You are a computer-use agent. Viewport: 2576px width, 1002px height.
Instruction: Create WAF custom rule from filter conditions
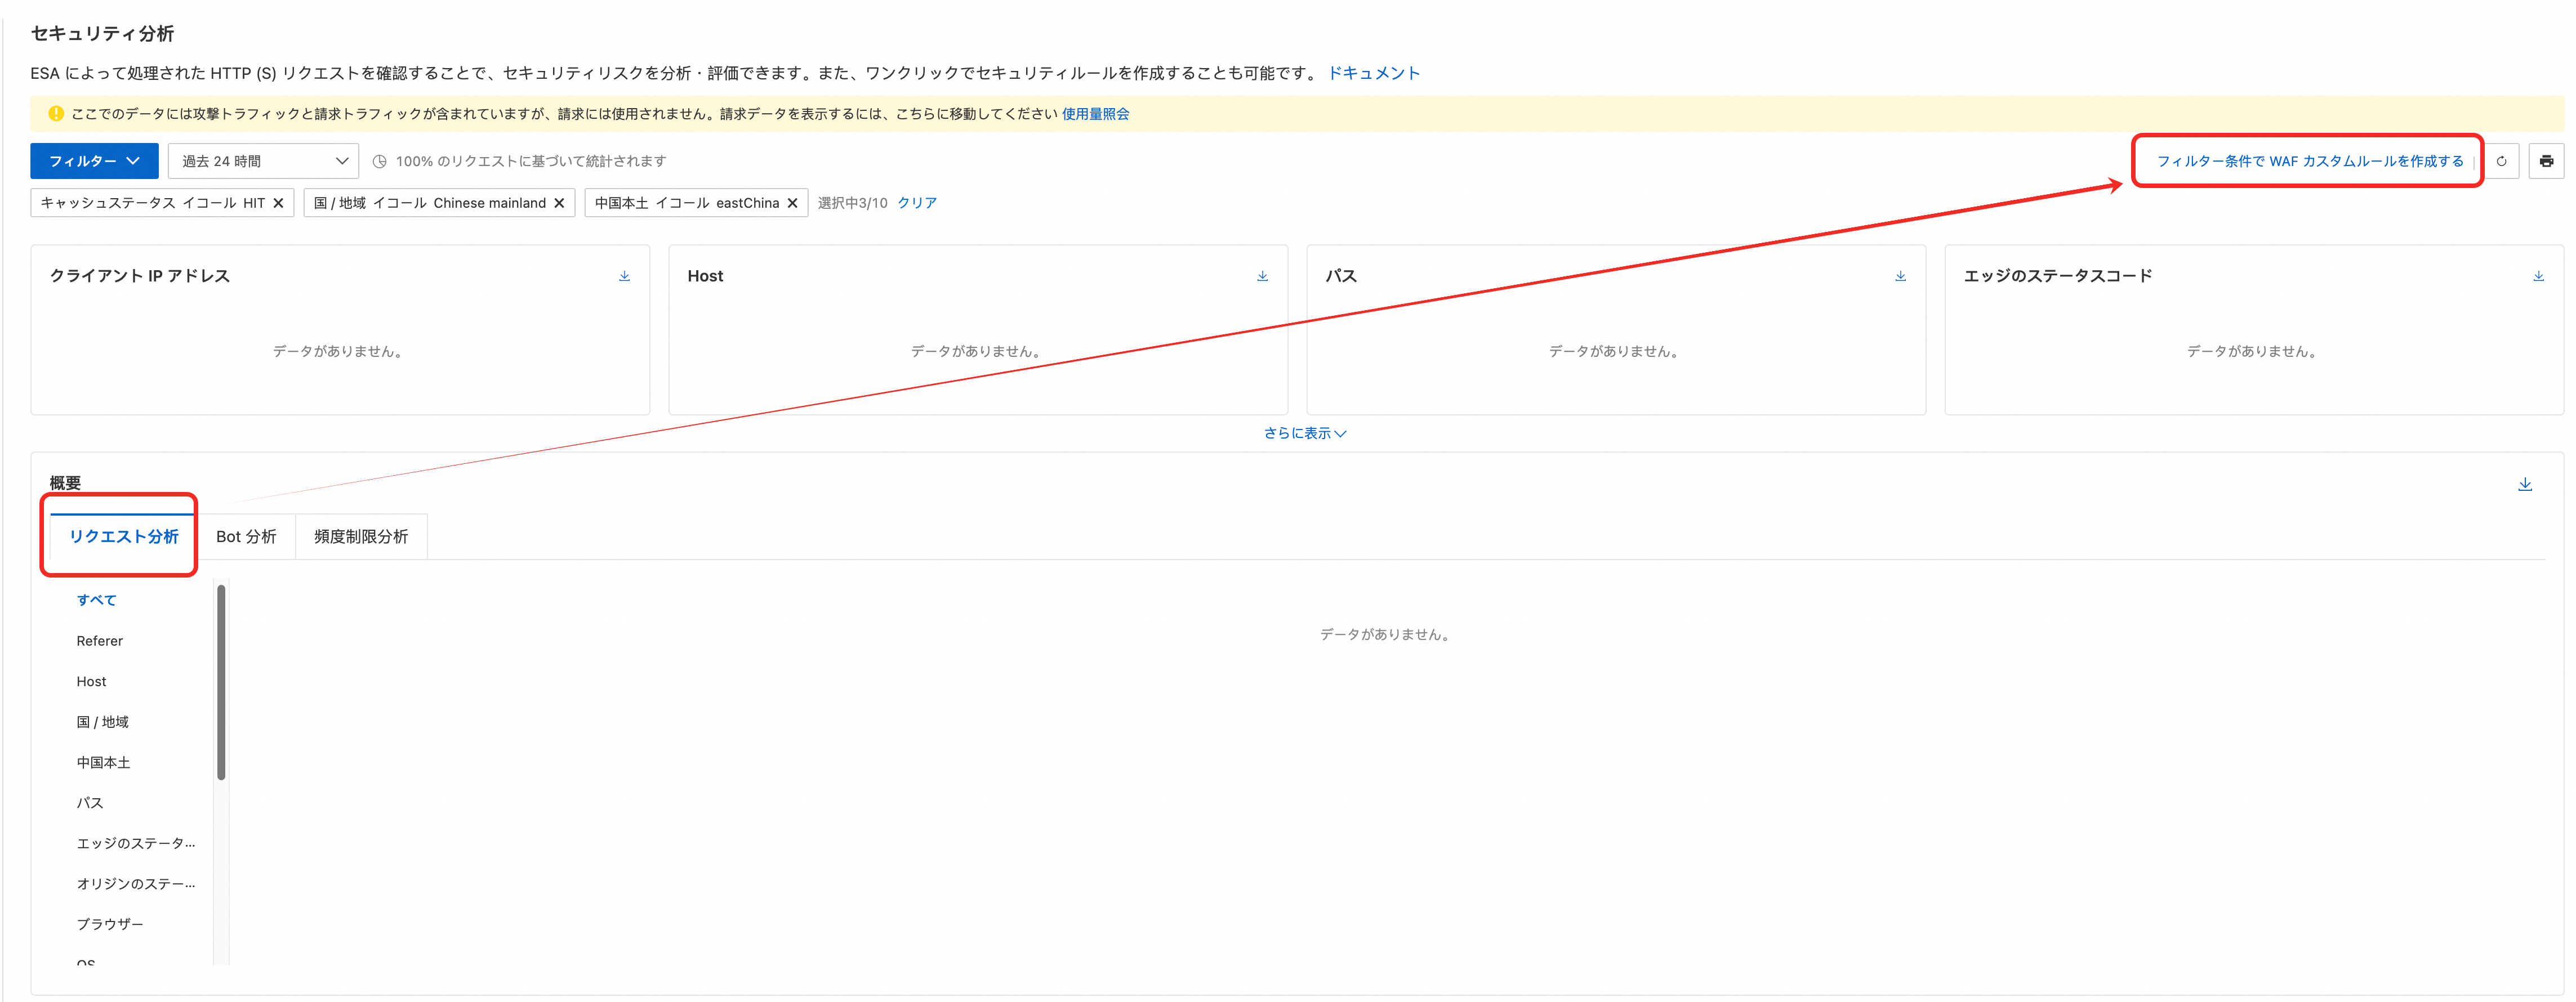click(x=2309, y=161)
